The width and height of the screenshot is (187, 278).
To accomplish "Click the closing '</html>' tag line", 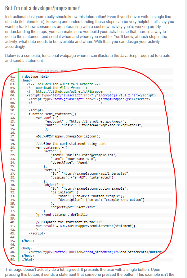I will click(28, 259).
